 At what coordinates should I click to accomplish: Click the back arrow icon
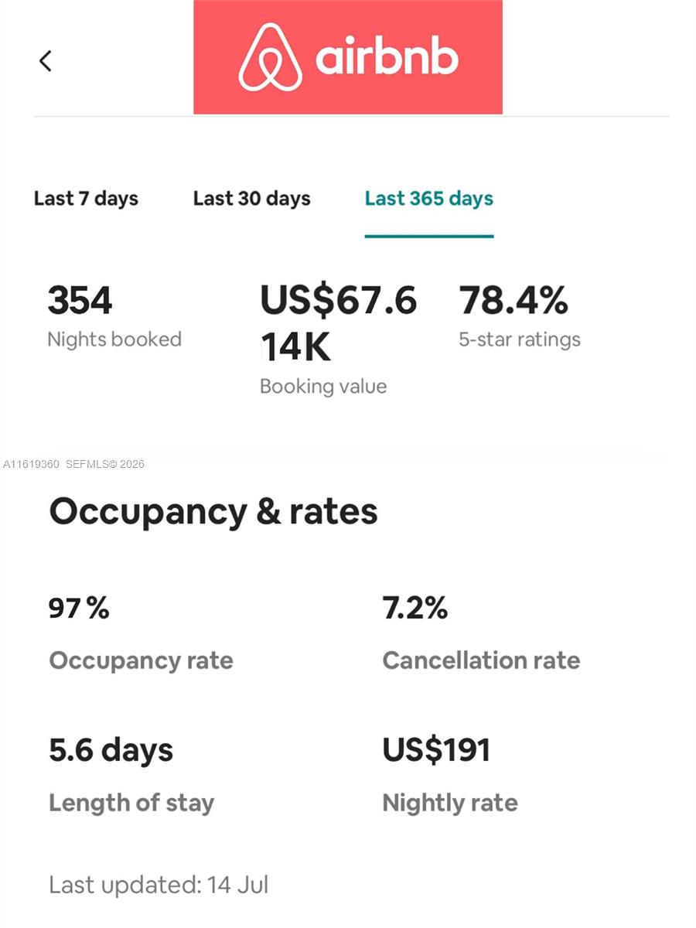point(46,60)
